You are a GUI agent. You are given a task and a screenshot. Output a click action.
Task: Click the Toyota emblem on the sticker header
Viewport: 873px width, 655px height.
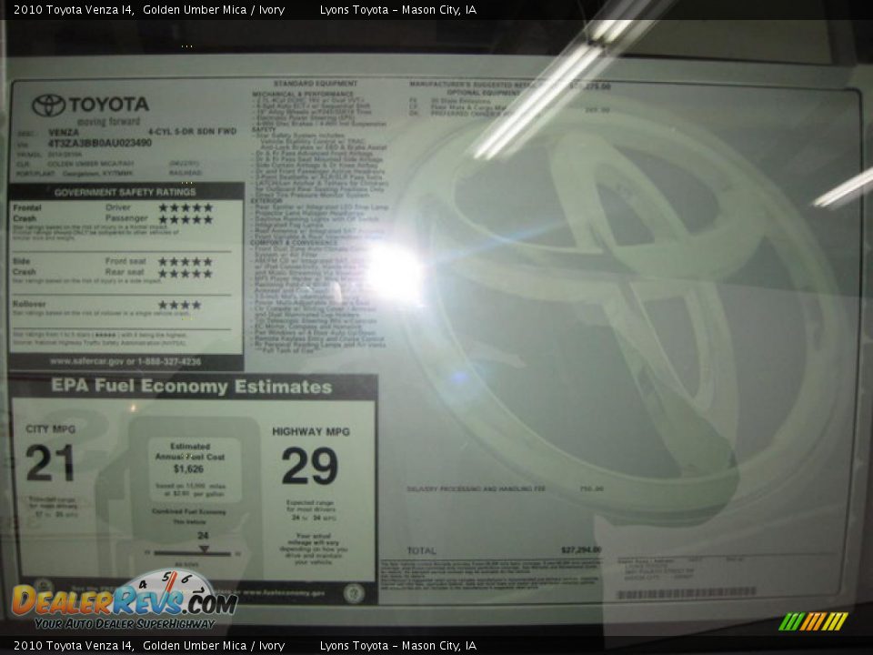point(48,105)
